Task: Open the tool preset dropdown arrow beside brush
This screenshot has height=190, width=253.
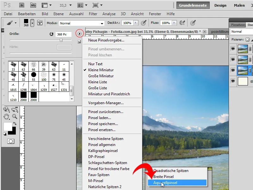Action: [15, 23]
